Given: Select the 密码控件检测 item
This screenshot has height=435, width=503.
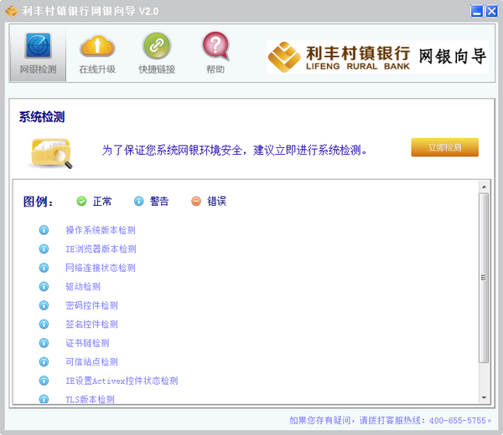Looking at the screenshot, I should pyautogui.click(x=91, y=305).
